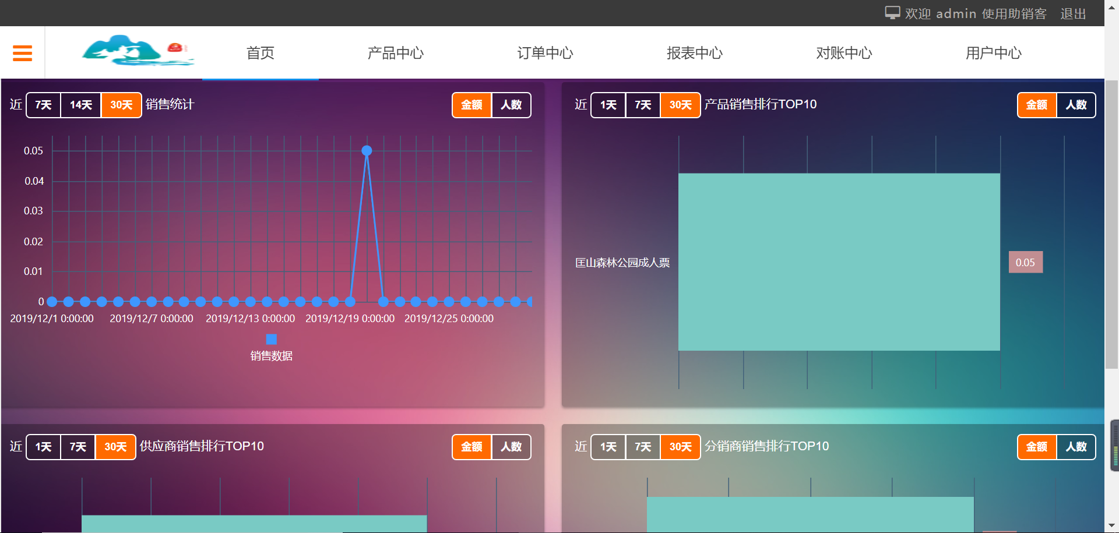Image resolution: width=1119 pixels, height=533 pixels.
Task: Open the 报表中心 menu
Action: tap(695, 53)
